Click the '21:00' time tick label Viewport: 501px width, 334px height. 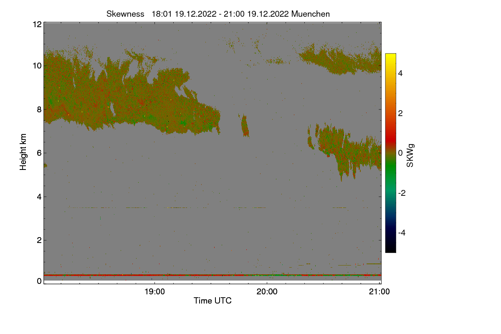coord(380,292)
